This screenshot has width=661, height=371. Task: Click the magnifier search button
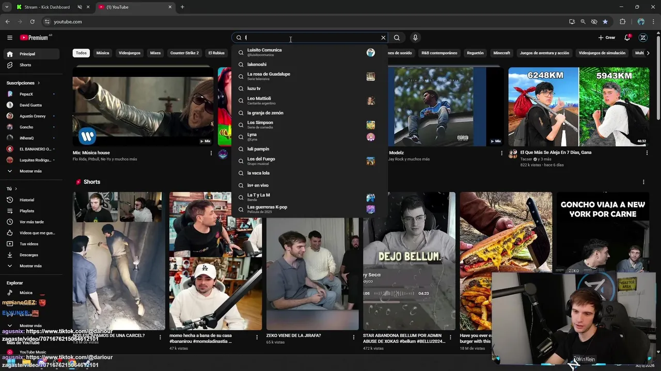pos(397,38)
